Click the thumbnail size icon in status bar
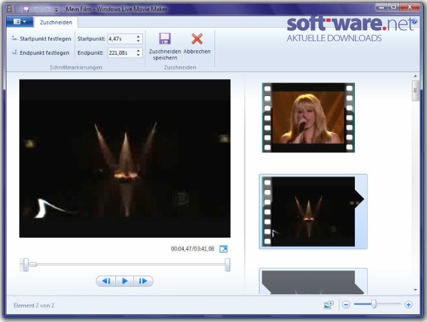The width and height of the screenshot is (427, 322). 328,305
